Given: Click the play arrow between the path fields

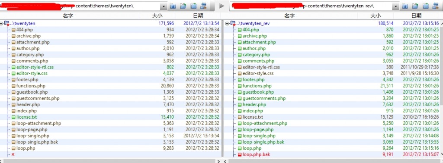Looking at the screenshot, I should (x=222, y=6).
